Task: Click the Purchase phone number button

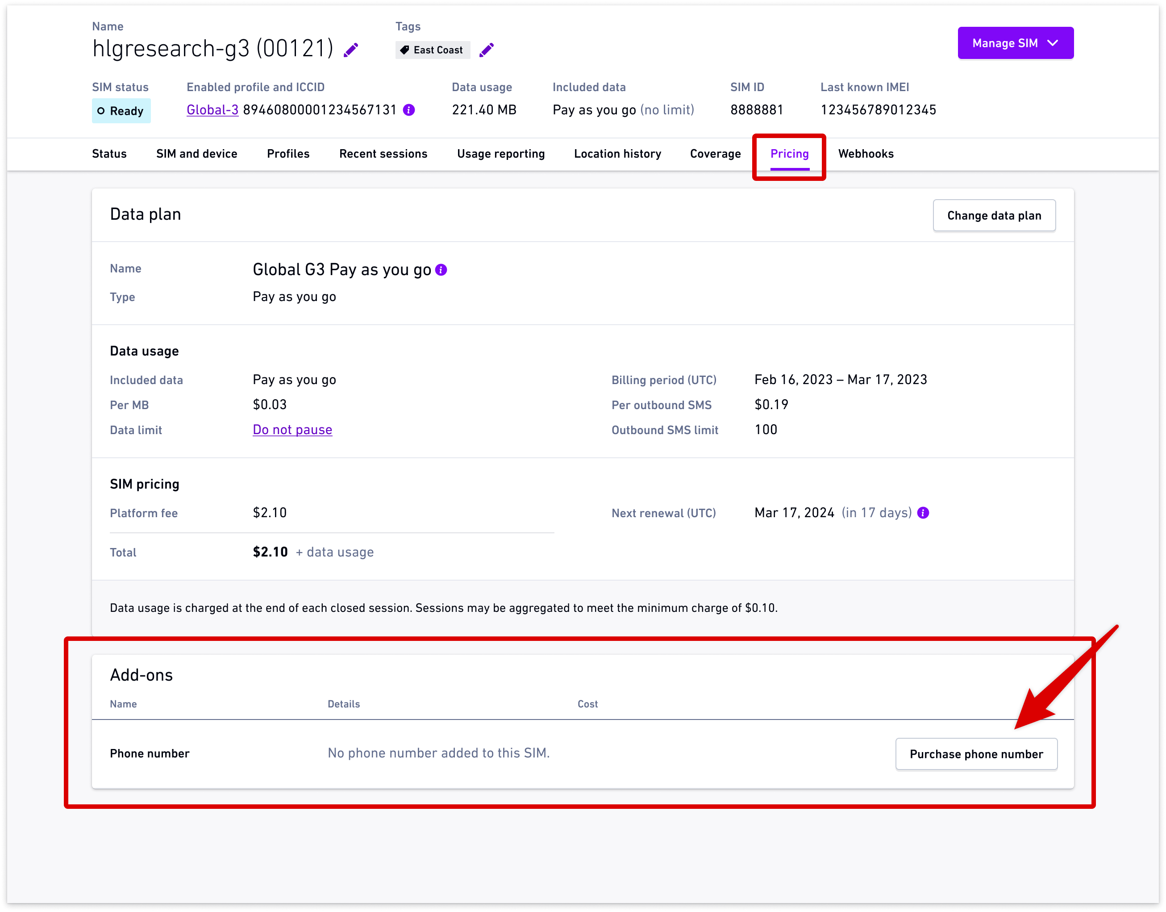Action: tap(976, 753)
